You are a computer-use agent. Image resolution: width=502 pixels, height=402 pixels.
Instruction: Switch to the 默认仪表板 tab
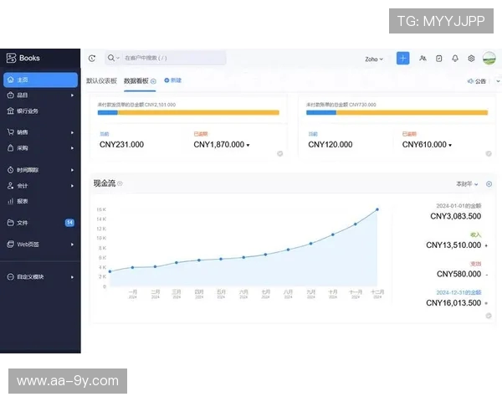click(x=101, y=80)
